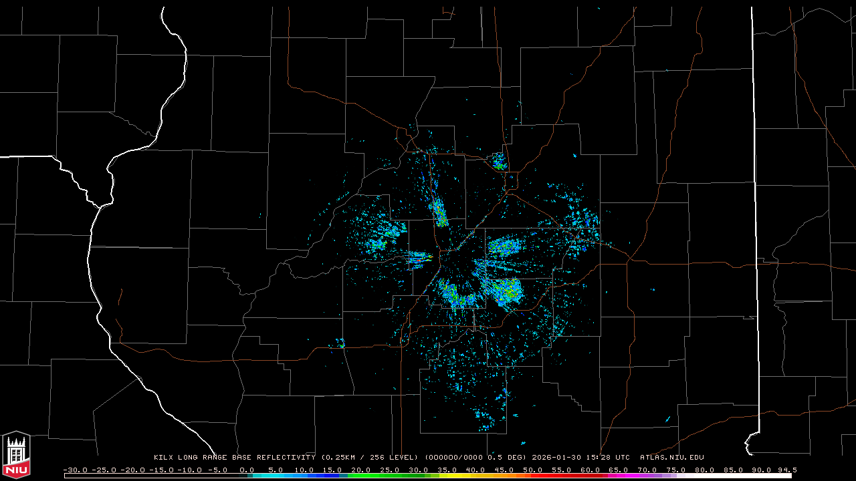856x481 pixels.
Task: Click the ATLAS.NIU.EDU text link
Action: [x=671, y=458]
